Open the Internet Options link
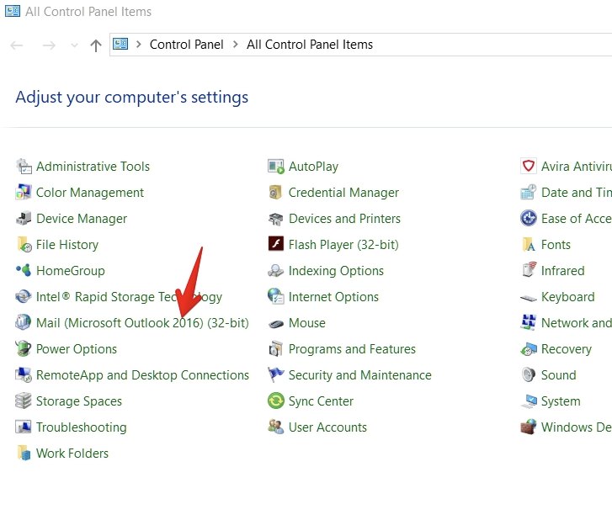This screenshot has width=612, height=520. pos(333,297)
